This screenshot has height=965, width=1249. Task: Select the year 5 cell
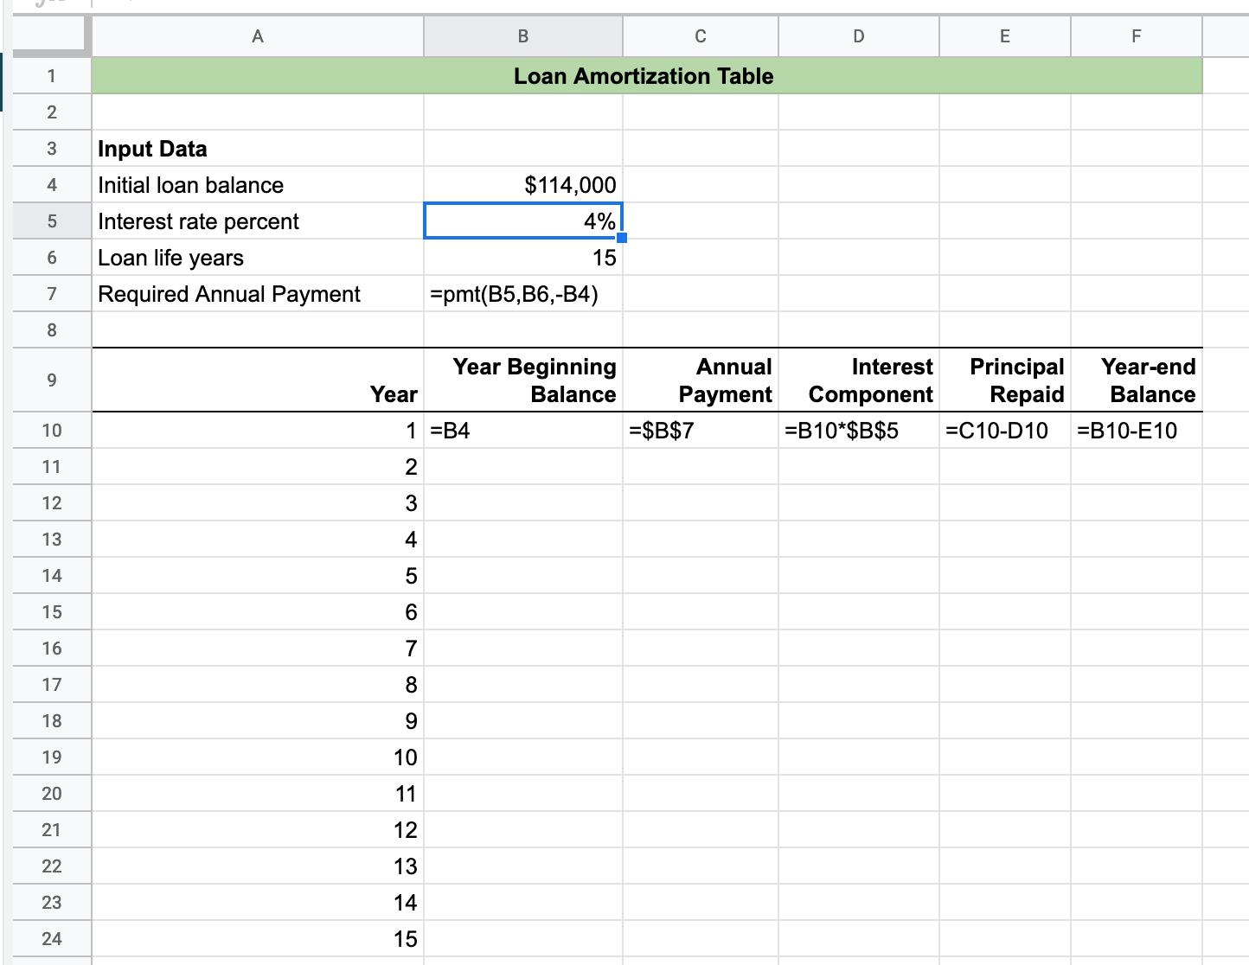pos(258,576)
